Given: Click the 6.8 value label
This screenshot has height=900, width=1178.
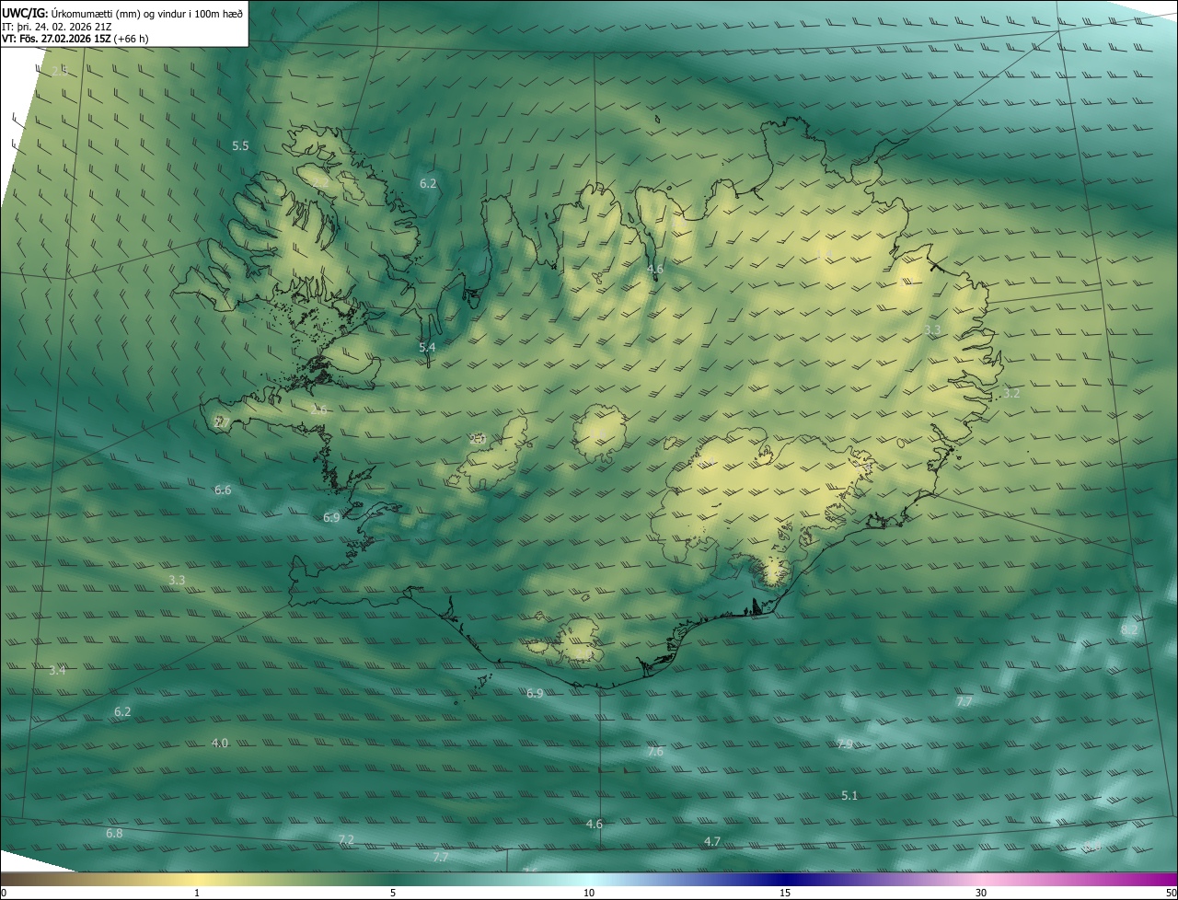Looking at the screenshot, I should point(114,833).
